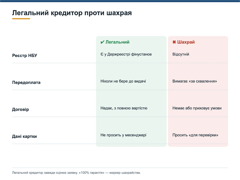The image size is (240, 180).
Task: Select cell 'Вимагає «за схвалення»'
Action: (195, 81)
